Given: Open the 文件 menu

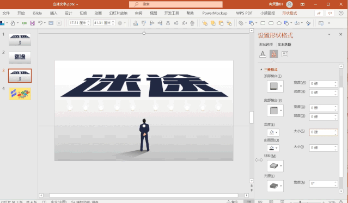Looking at the screenshot, I should (6, 13).
